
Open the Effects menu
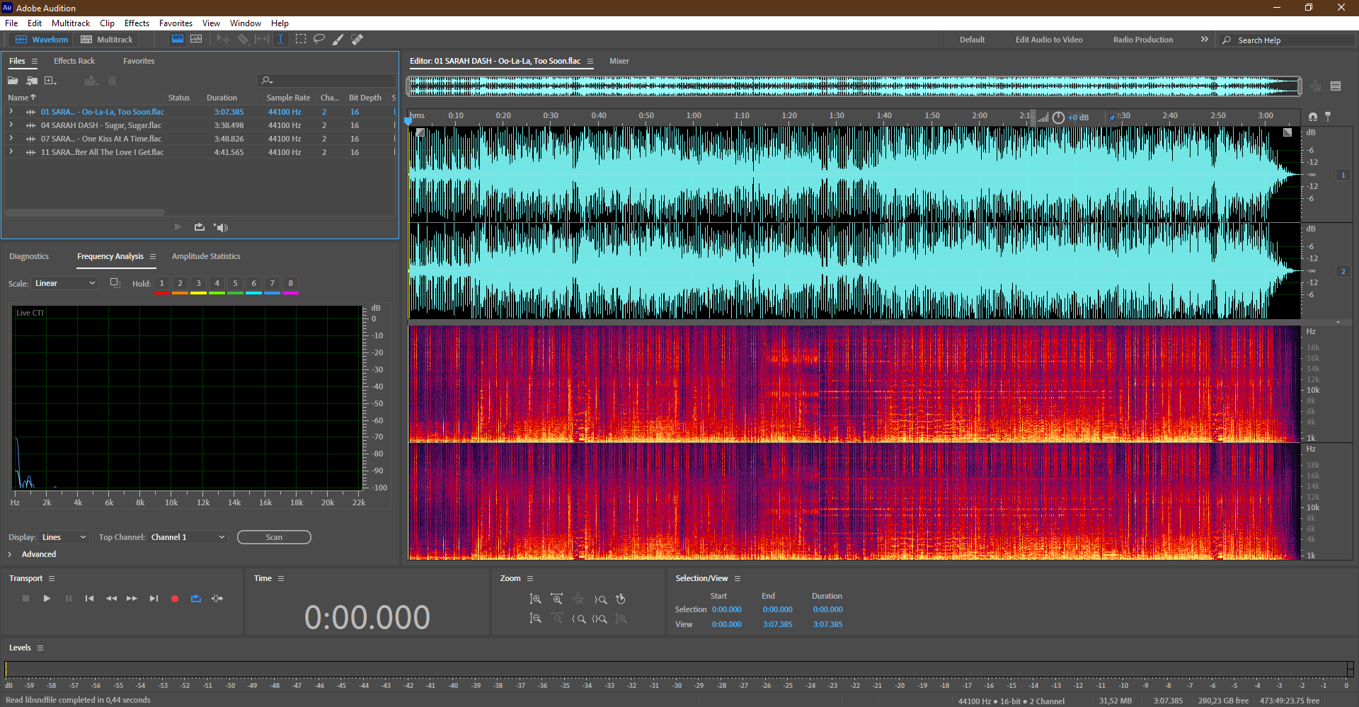[x=137, y=23]
